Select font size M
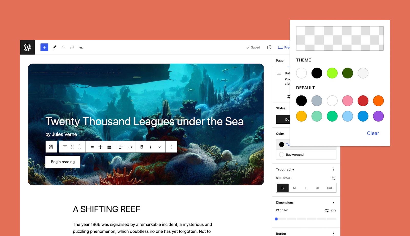The height and width of the screenshot is (236, 410). pos(294,188)
